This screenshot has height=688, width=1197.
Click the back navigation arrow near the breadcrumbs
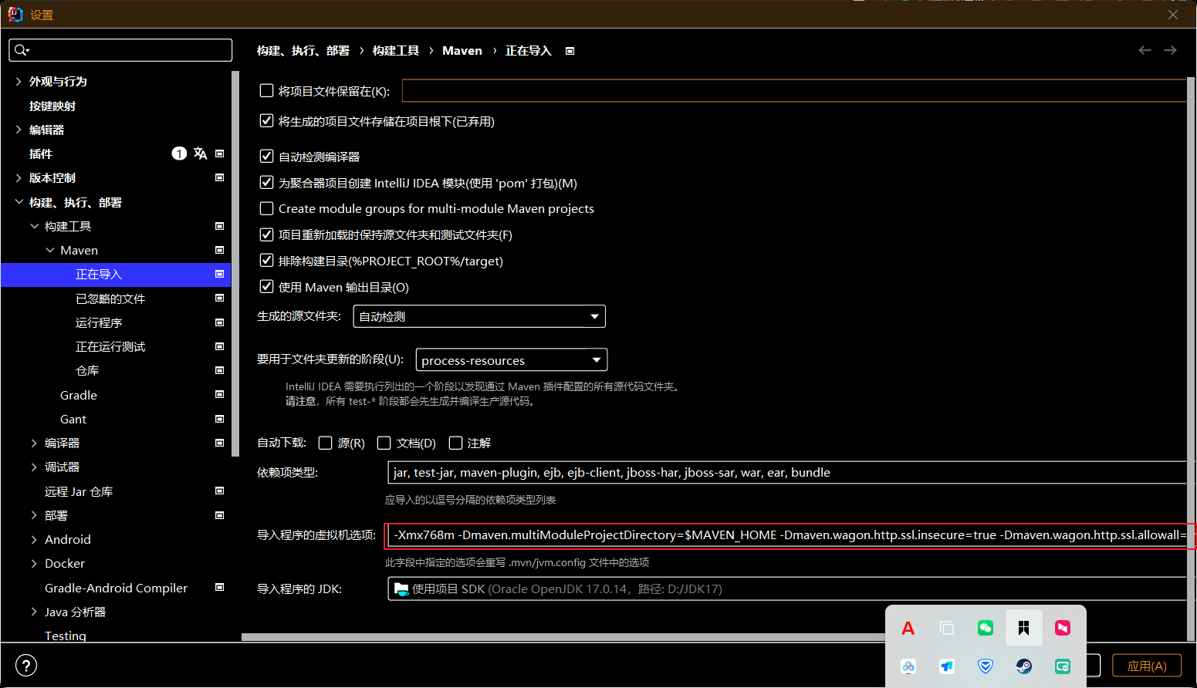coord(1145,50)
